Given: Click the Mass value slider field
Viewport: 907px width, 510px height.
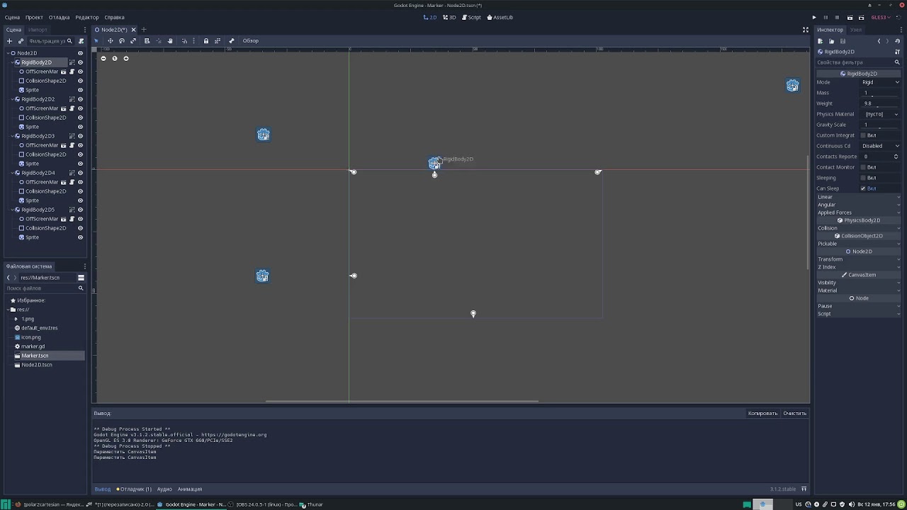Looking at the screenshot, I should (x=880, y=93).
